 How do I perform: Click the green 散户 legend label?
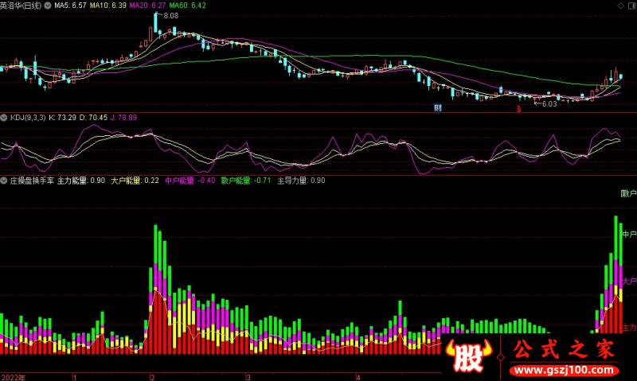[x=628, y=193]
